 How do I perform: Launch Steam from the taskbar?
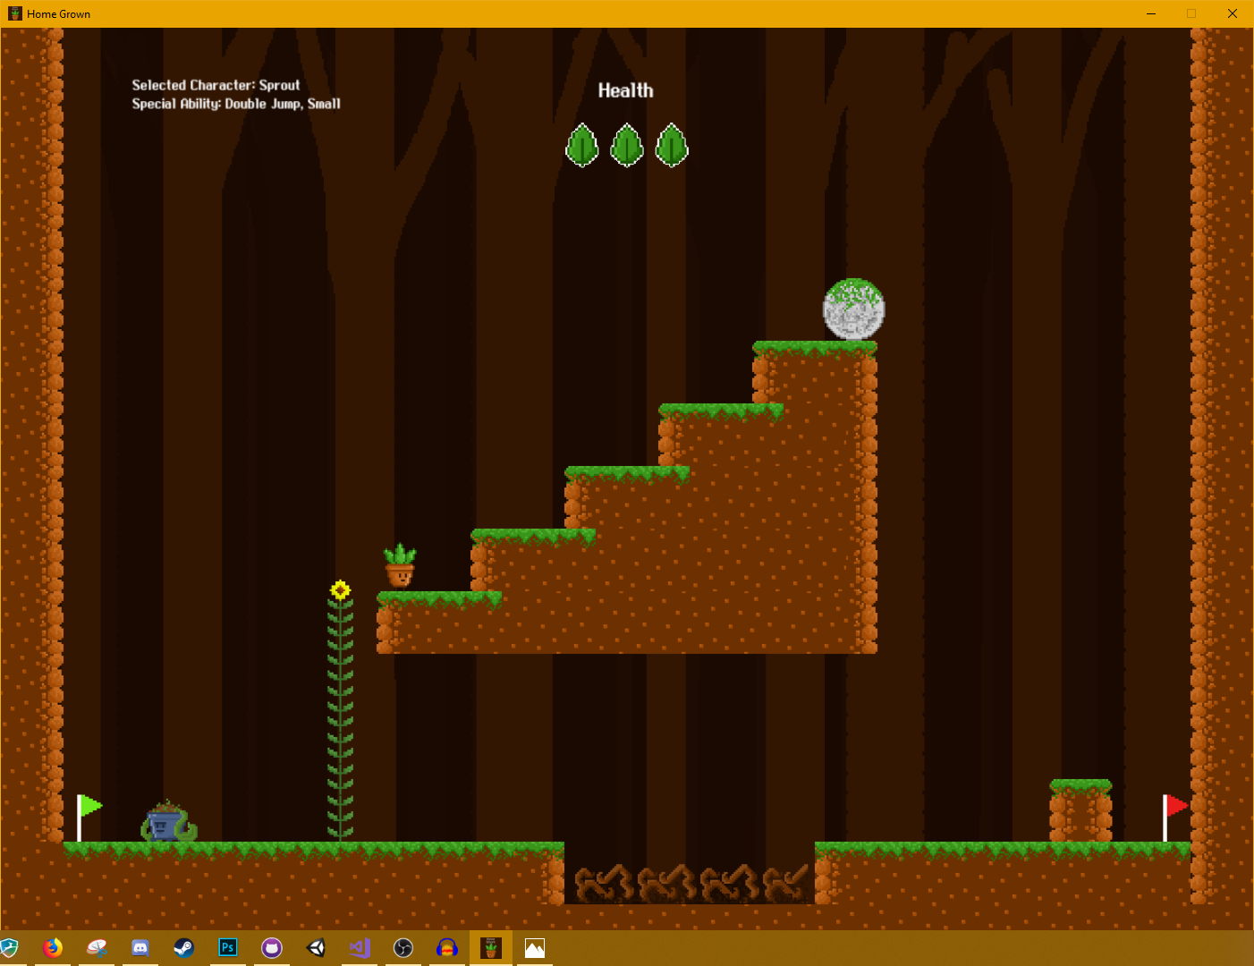tap(184, 948)
